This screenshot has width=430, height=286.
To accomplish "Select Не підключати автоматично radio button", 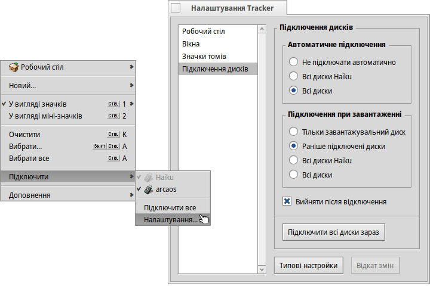I will tap(293, 62).
